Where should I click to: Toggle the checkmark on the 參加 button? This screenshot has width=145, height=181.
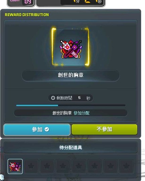pyautogui.click(x=47, y=129)
